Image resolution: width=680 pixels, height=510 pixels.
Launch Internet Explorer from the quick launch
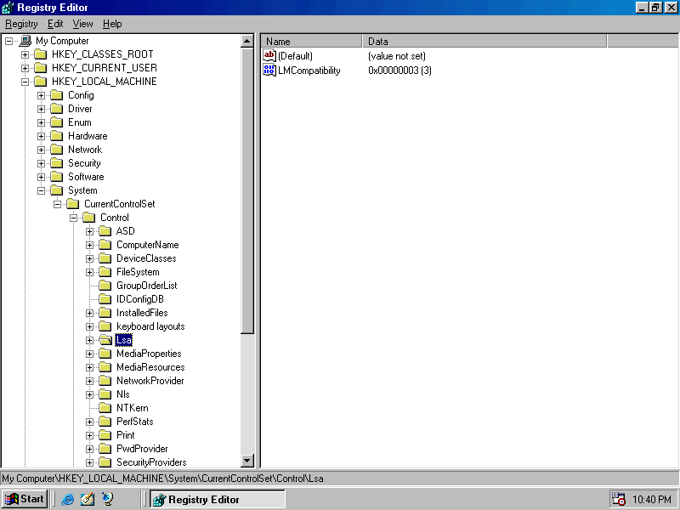point(68,499)
